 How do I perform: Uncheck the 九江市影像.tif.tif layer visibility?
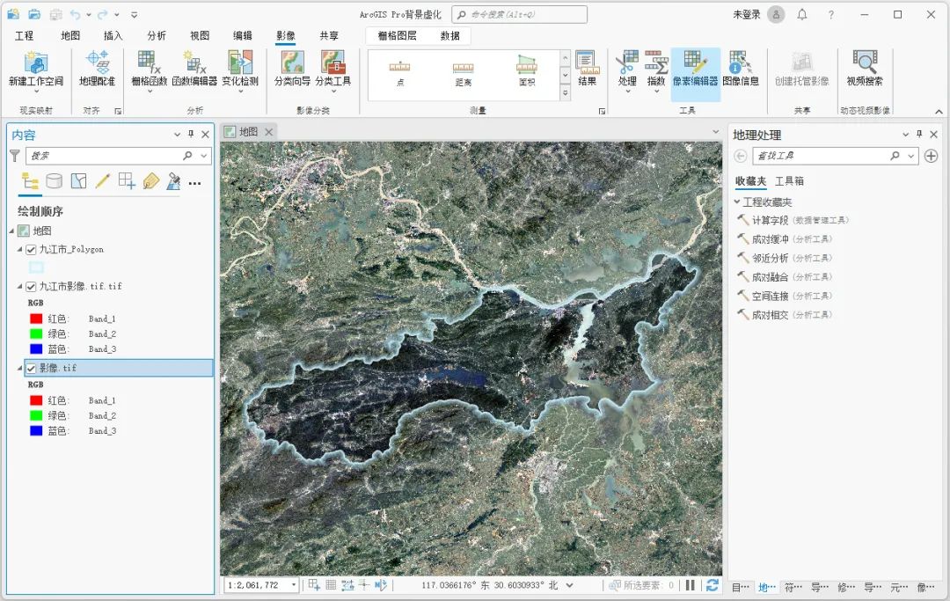[31, 287]
